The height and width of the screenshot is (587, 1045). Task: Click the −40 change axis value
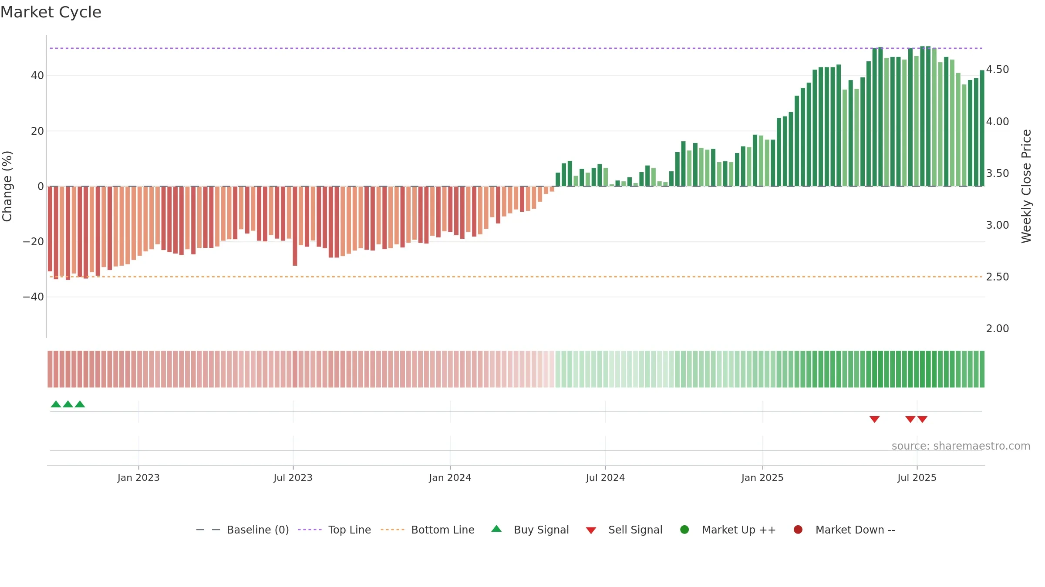tap(34, 297)
